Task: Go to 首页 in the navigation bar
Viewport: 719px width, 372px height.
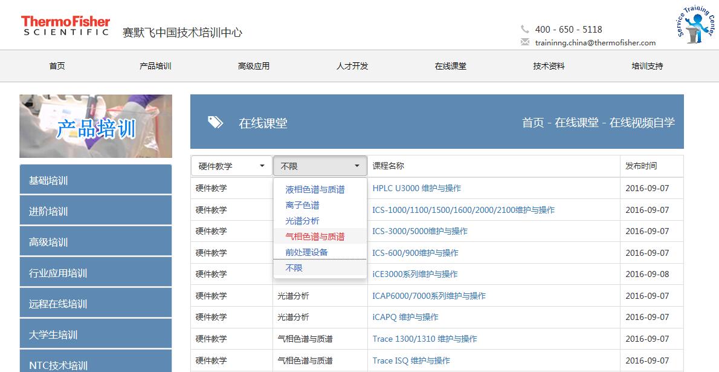Action: click(x=57, y=66)
